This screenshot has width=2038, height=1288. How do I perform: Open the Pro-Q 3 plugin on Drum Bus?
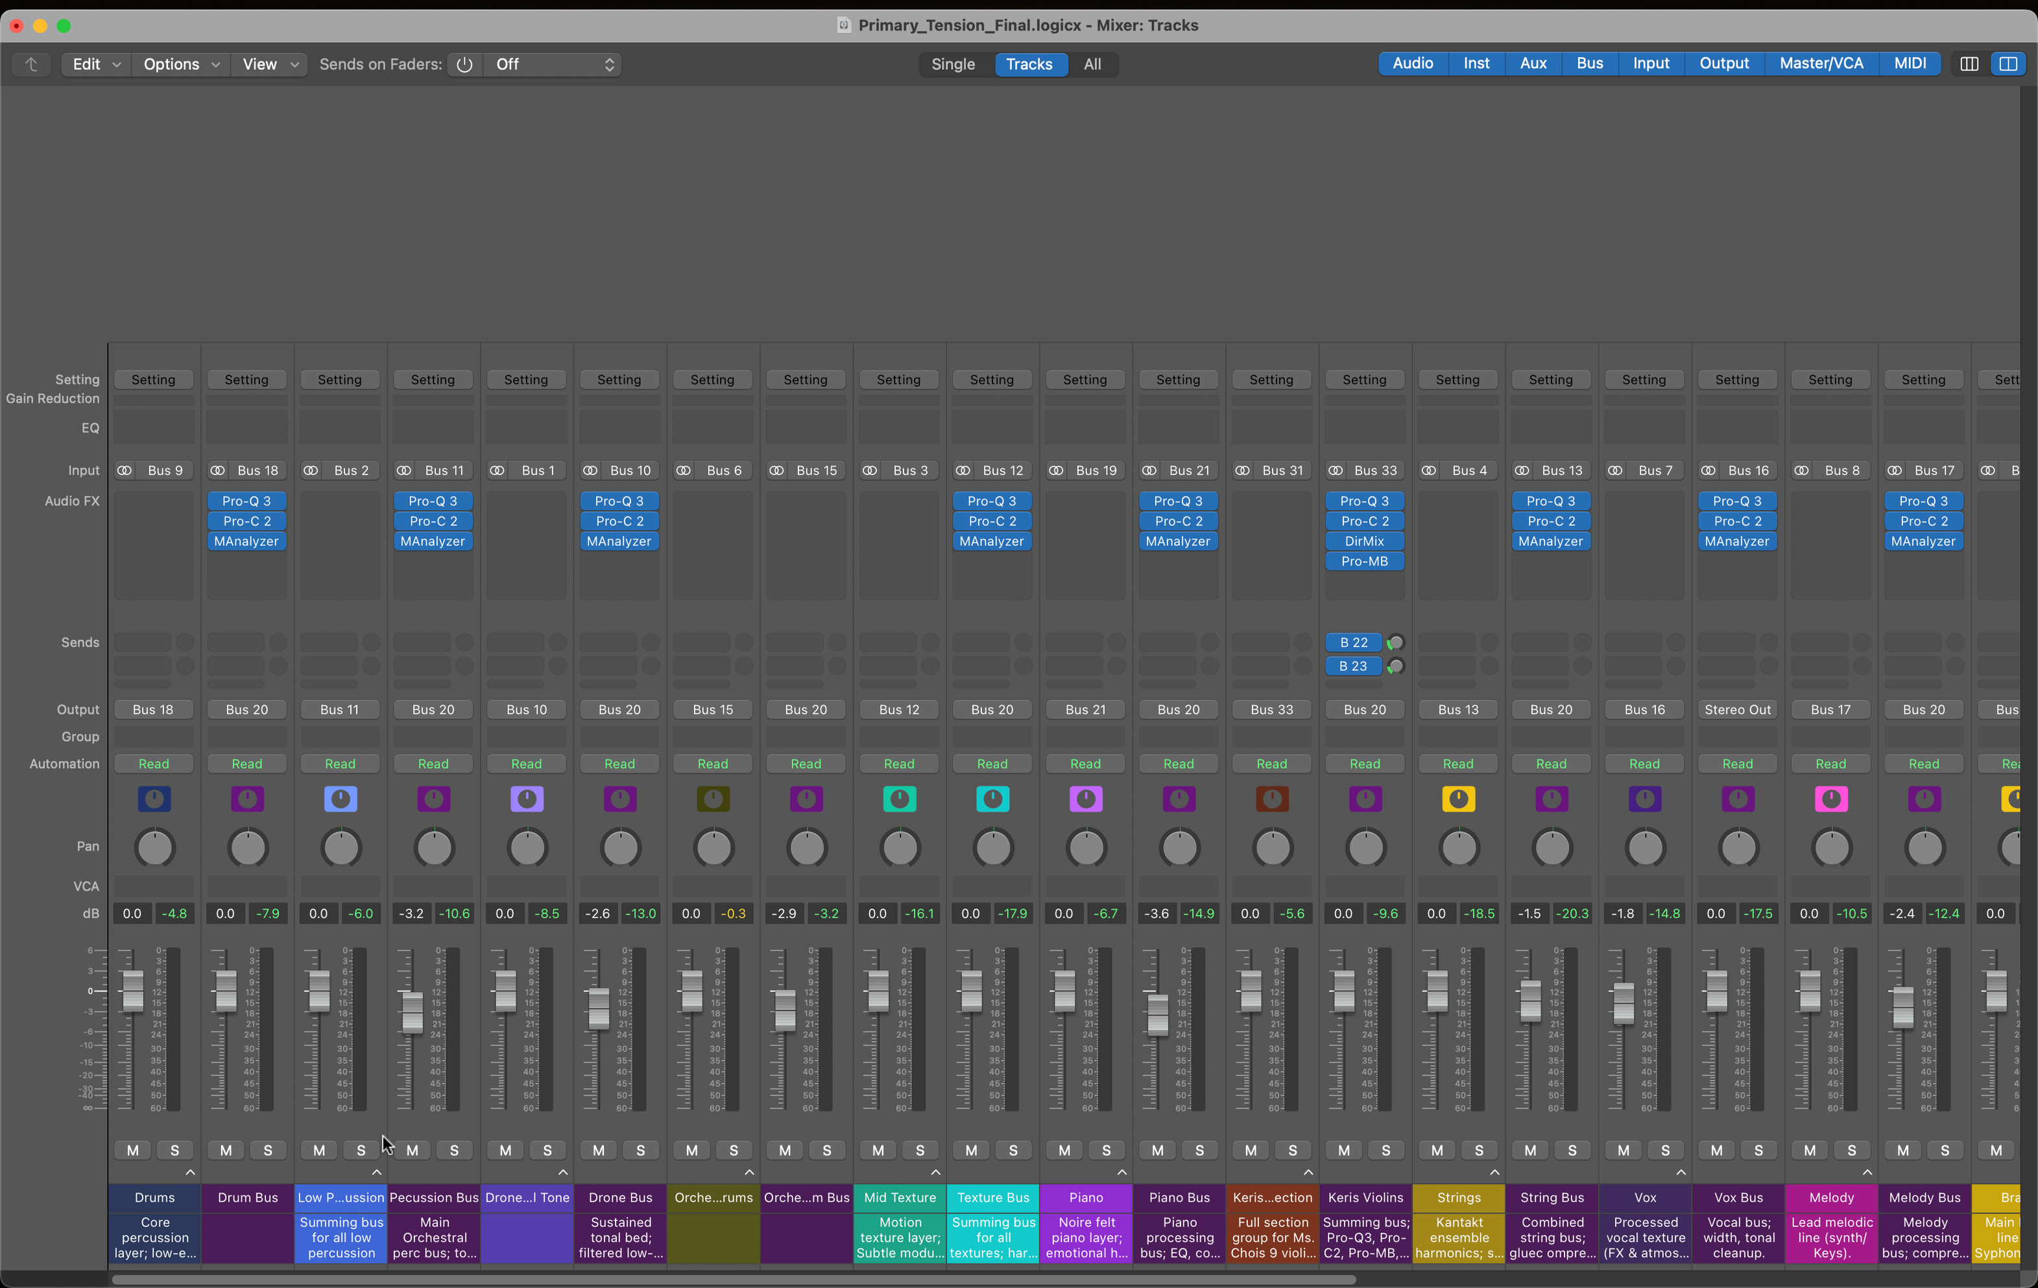[x=246, y=500]
